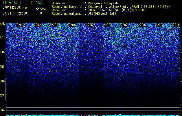Click the 1.1 frequency axis label

click(2, 38)
